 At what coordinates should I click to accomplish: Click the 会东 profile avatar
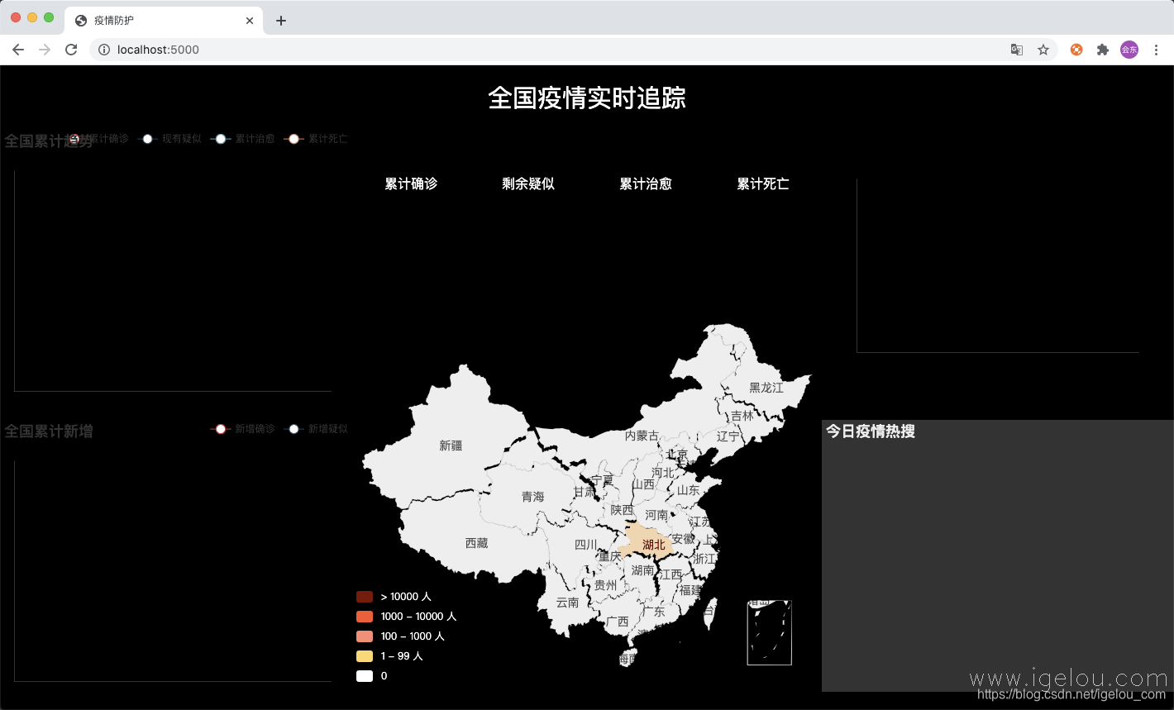(x=1129, y=50)
